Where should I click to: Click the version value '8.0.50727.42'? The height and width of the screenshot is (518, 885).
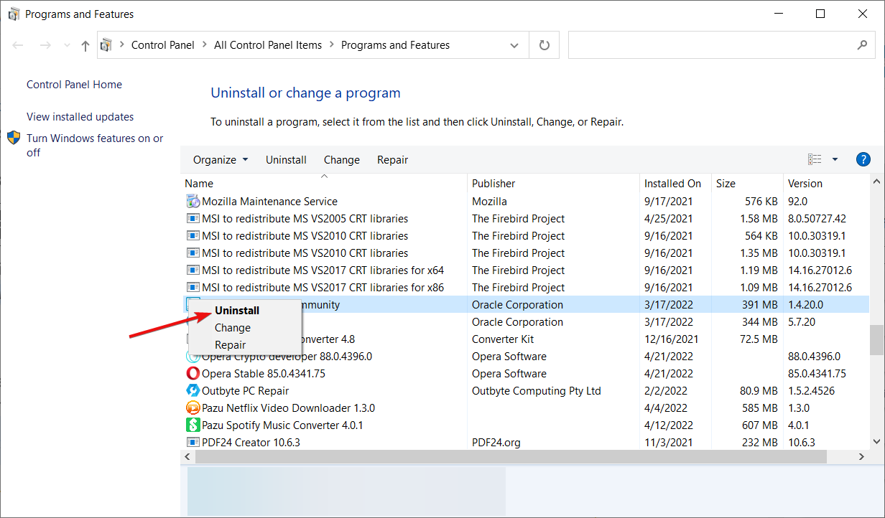pyautogui.click(x=817, y=219)
